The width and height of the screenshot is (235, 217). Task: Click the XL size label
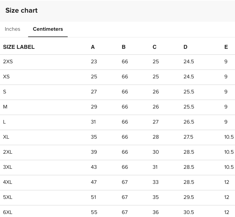[x=6, y=137]
